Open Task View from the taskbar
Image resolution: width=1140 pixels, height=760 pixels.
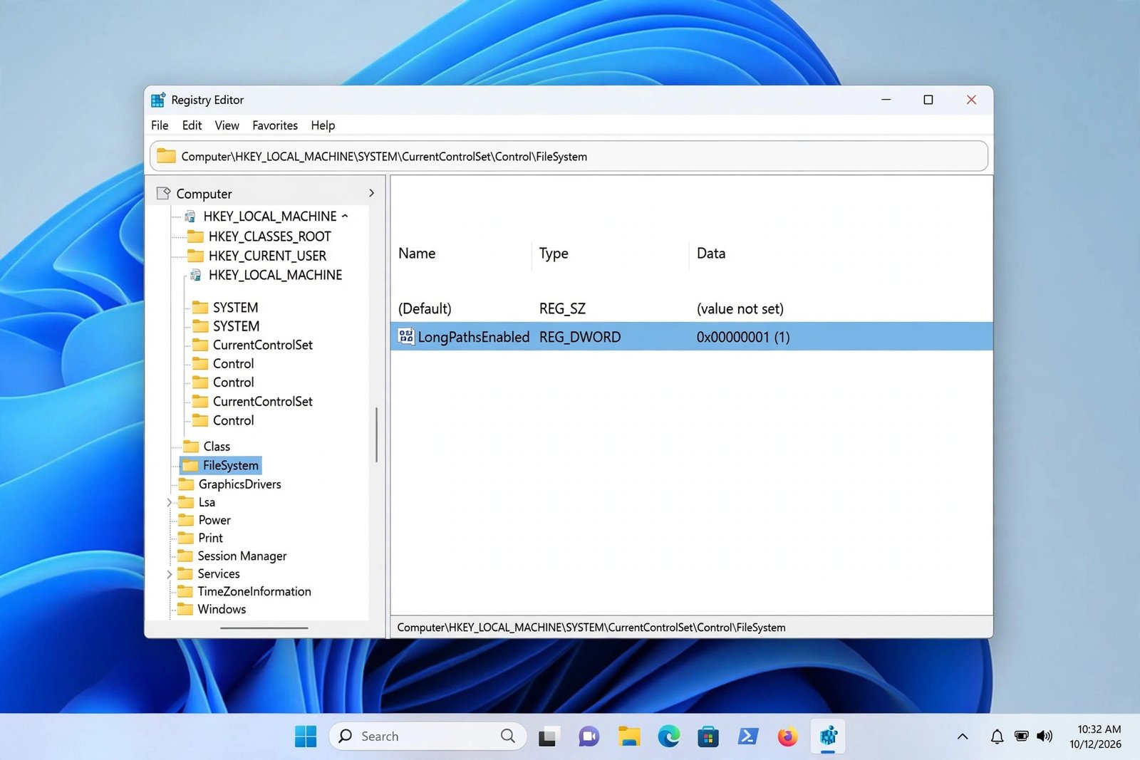click(x=547, y=736)
